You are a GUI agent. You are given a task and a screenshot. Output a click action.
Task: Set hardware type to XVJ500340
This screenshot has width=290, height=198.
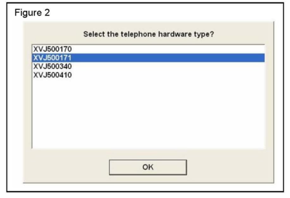(x=53, y=66)
